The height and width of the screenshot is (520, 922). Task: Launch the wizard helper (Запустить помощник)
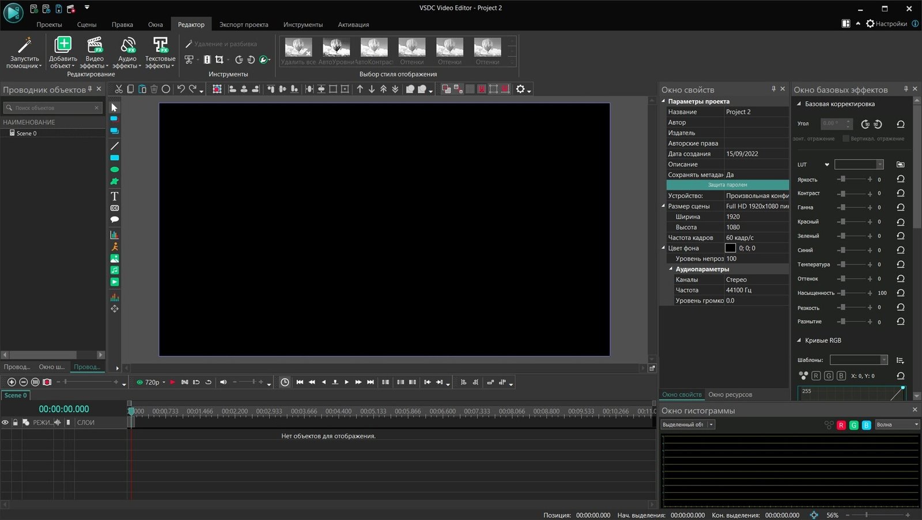[x=24, y=52]
